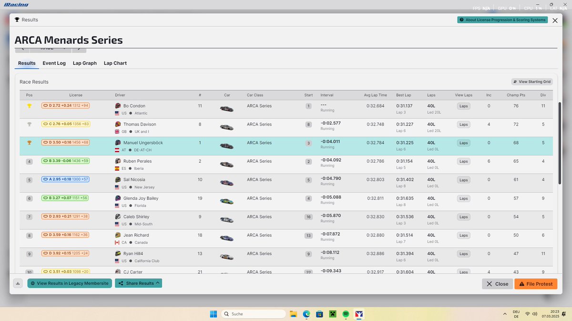The height and width of the screenshot is (321, 572).
Task: Open the Lap Graph tab
Action: pos(85,63)
